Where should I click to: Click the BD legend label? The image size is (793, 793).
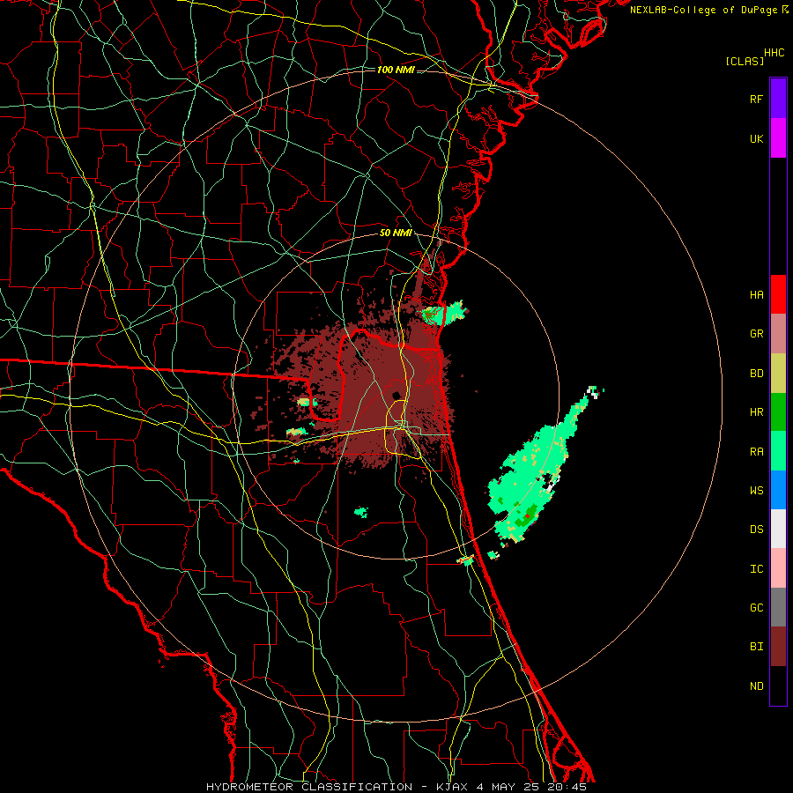(756, 374)
